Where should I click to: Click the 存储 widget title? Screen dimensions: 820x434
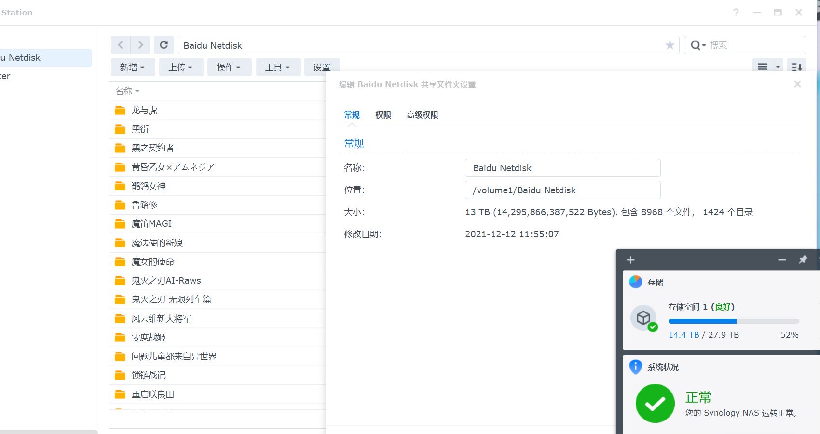click(x=655, y=282)
